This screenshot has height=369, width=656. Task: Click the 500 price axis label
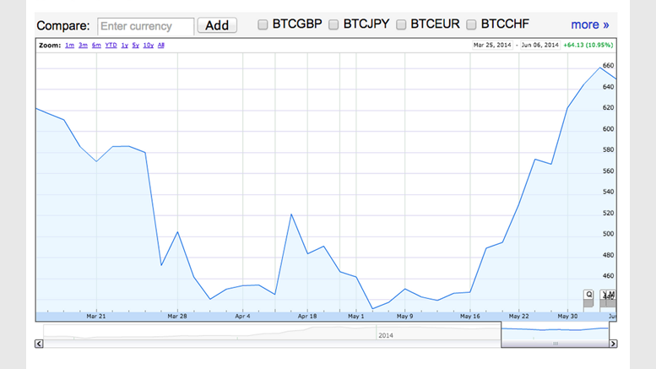609,234
